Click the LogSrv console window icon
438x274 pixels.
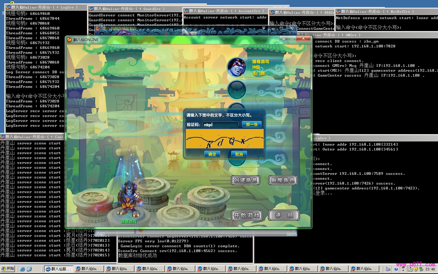pyautogui.click(x=8, y=7)
